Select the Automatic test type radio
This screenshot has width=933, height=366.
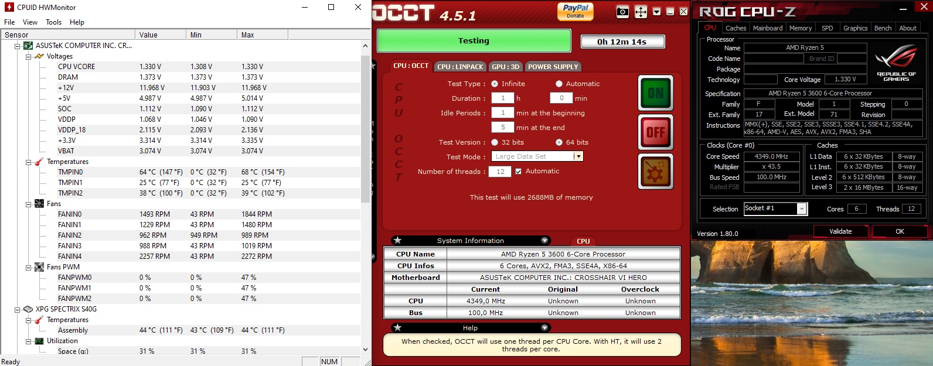pos(559,84)
